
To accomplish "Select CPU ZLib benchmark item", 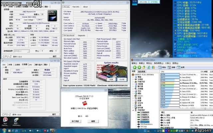I will coord(143,127).
